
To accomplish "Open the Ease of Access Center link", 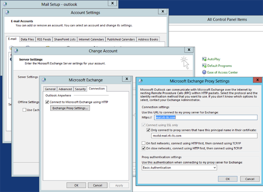I will point(222,72).
